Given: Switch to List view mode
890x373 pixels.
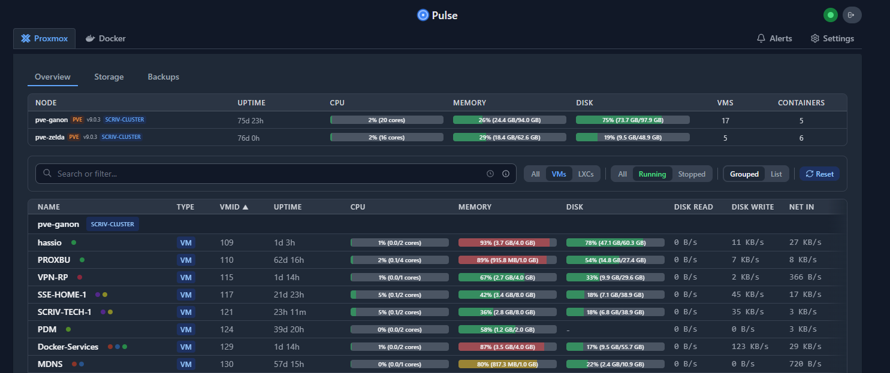Looking at the screenshot, I should (777, 174).
